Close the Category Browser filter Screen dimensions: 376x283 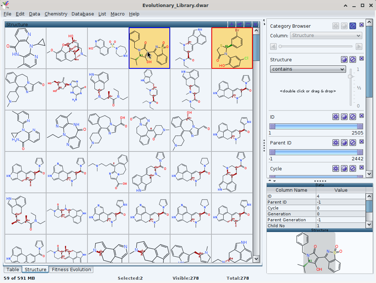click(361, 25)
